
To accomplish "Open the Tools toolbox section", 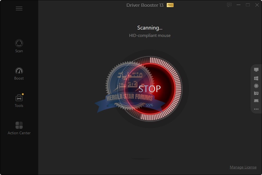I will pyautogui.click(x=19, y=100).
